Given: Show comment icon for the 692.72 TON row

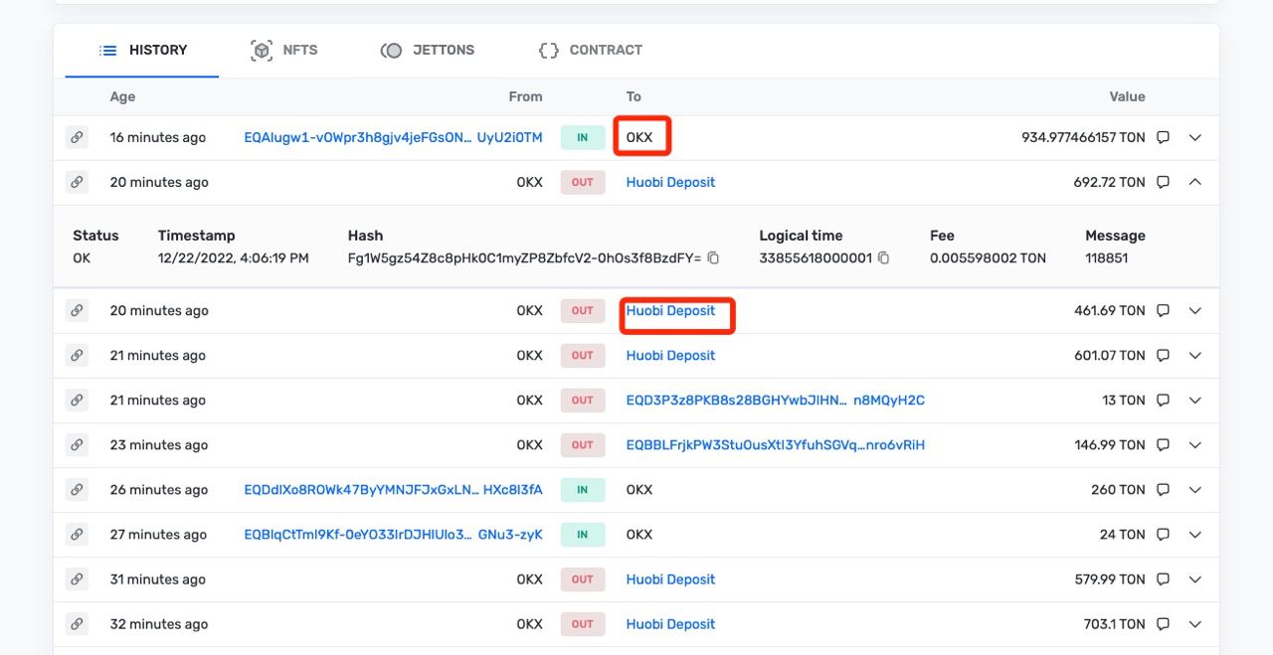Looking at the screenshot, I should coord(1163,183).
